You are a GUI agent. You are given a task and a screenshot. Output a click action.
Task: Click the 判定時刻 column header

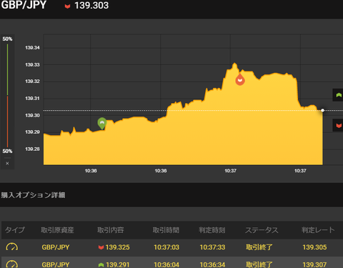click(x=212, y=230)
